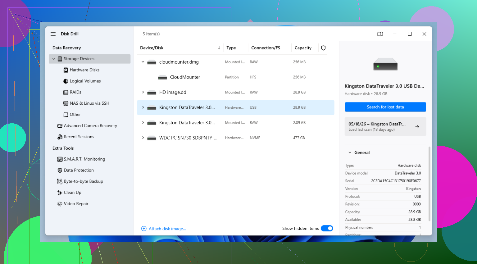Click the Data Protection shield icon
This screenshot has width=477, height=264.
[60, 170]
